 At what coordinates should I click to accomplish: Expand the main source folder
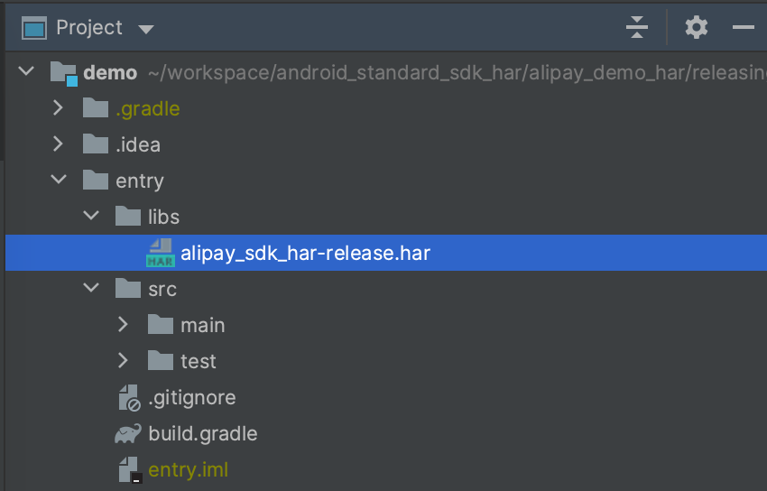pyautogui.click(x=123, y=324)
